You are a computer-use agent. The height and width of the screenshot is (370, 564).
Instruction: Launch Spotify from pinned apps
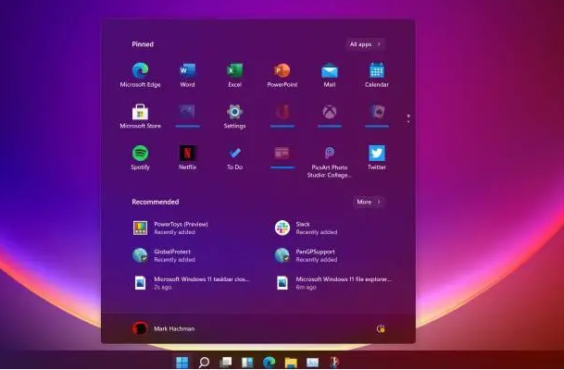point(140,157)
